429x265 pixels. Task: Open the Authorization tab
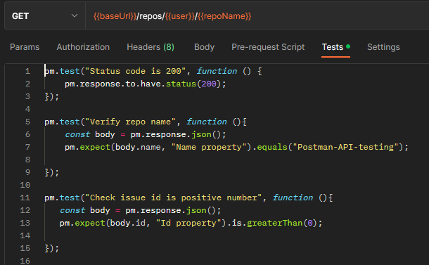click(83, 47)
